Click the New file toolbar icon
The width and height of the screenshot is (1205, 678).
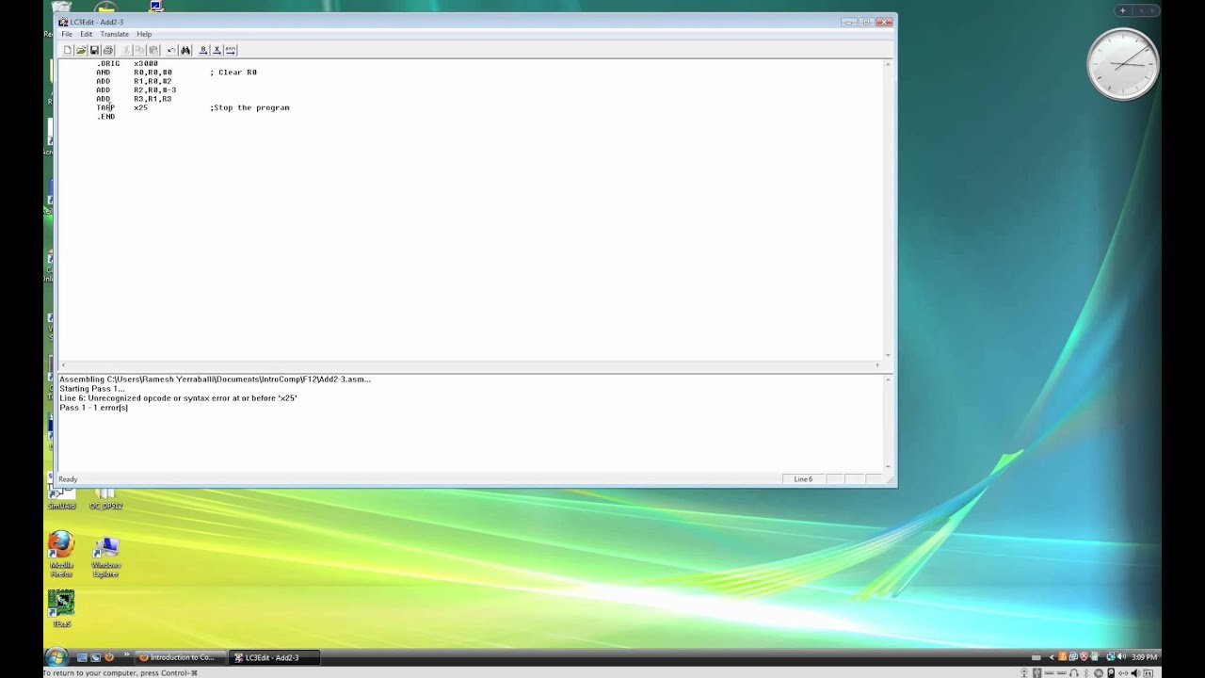click(x=68, y=50)
